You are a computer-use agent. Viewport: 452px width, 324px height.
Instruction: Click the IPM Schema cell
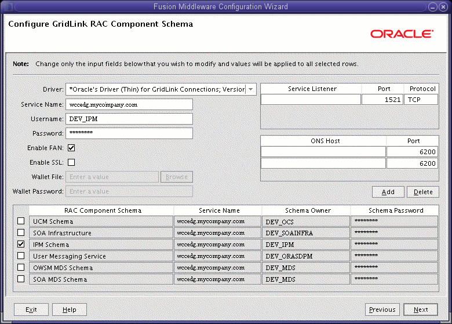(101, 245)
